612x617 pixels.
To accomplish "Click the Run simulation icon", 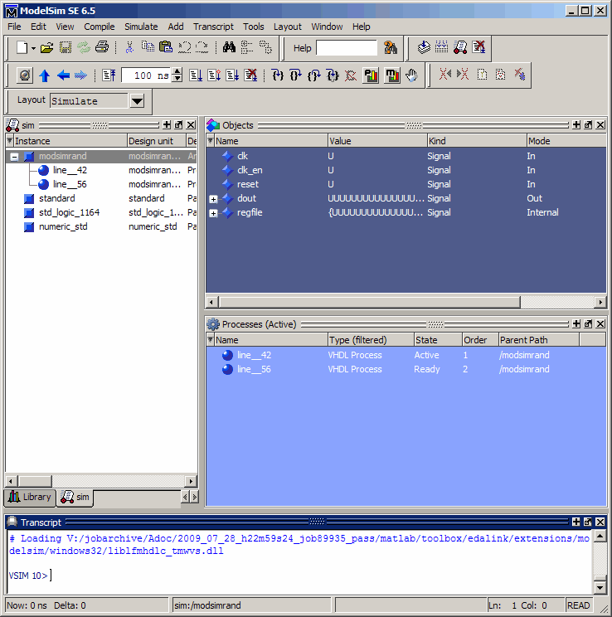I will tap(196, 75).
